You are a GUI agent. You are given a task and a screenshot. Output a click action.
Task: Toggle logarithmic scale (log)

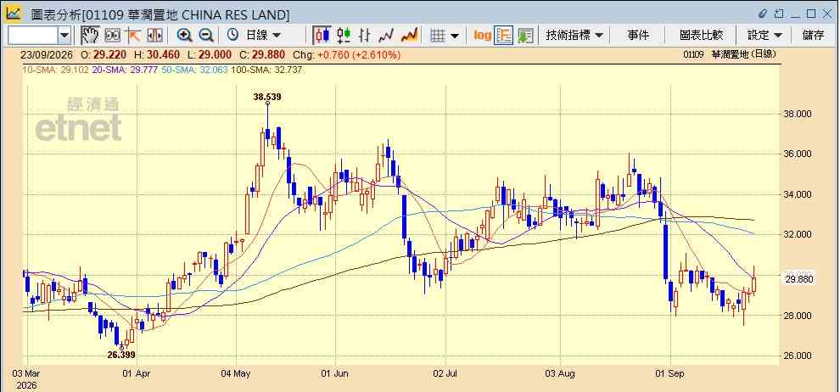(x=482, y=36)
